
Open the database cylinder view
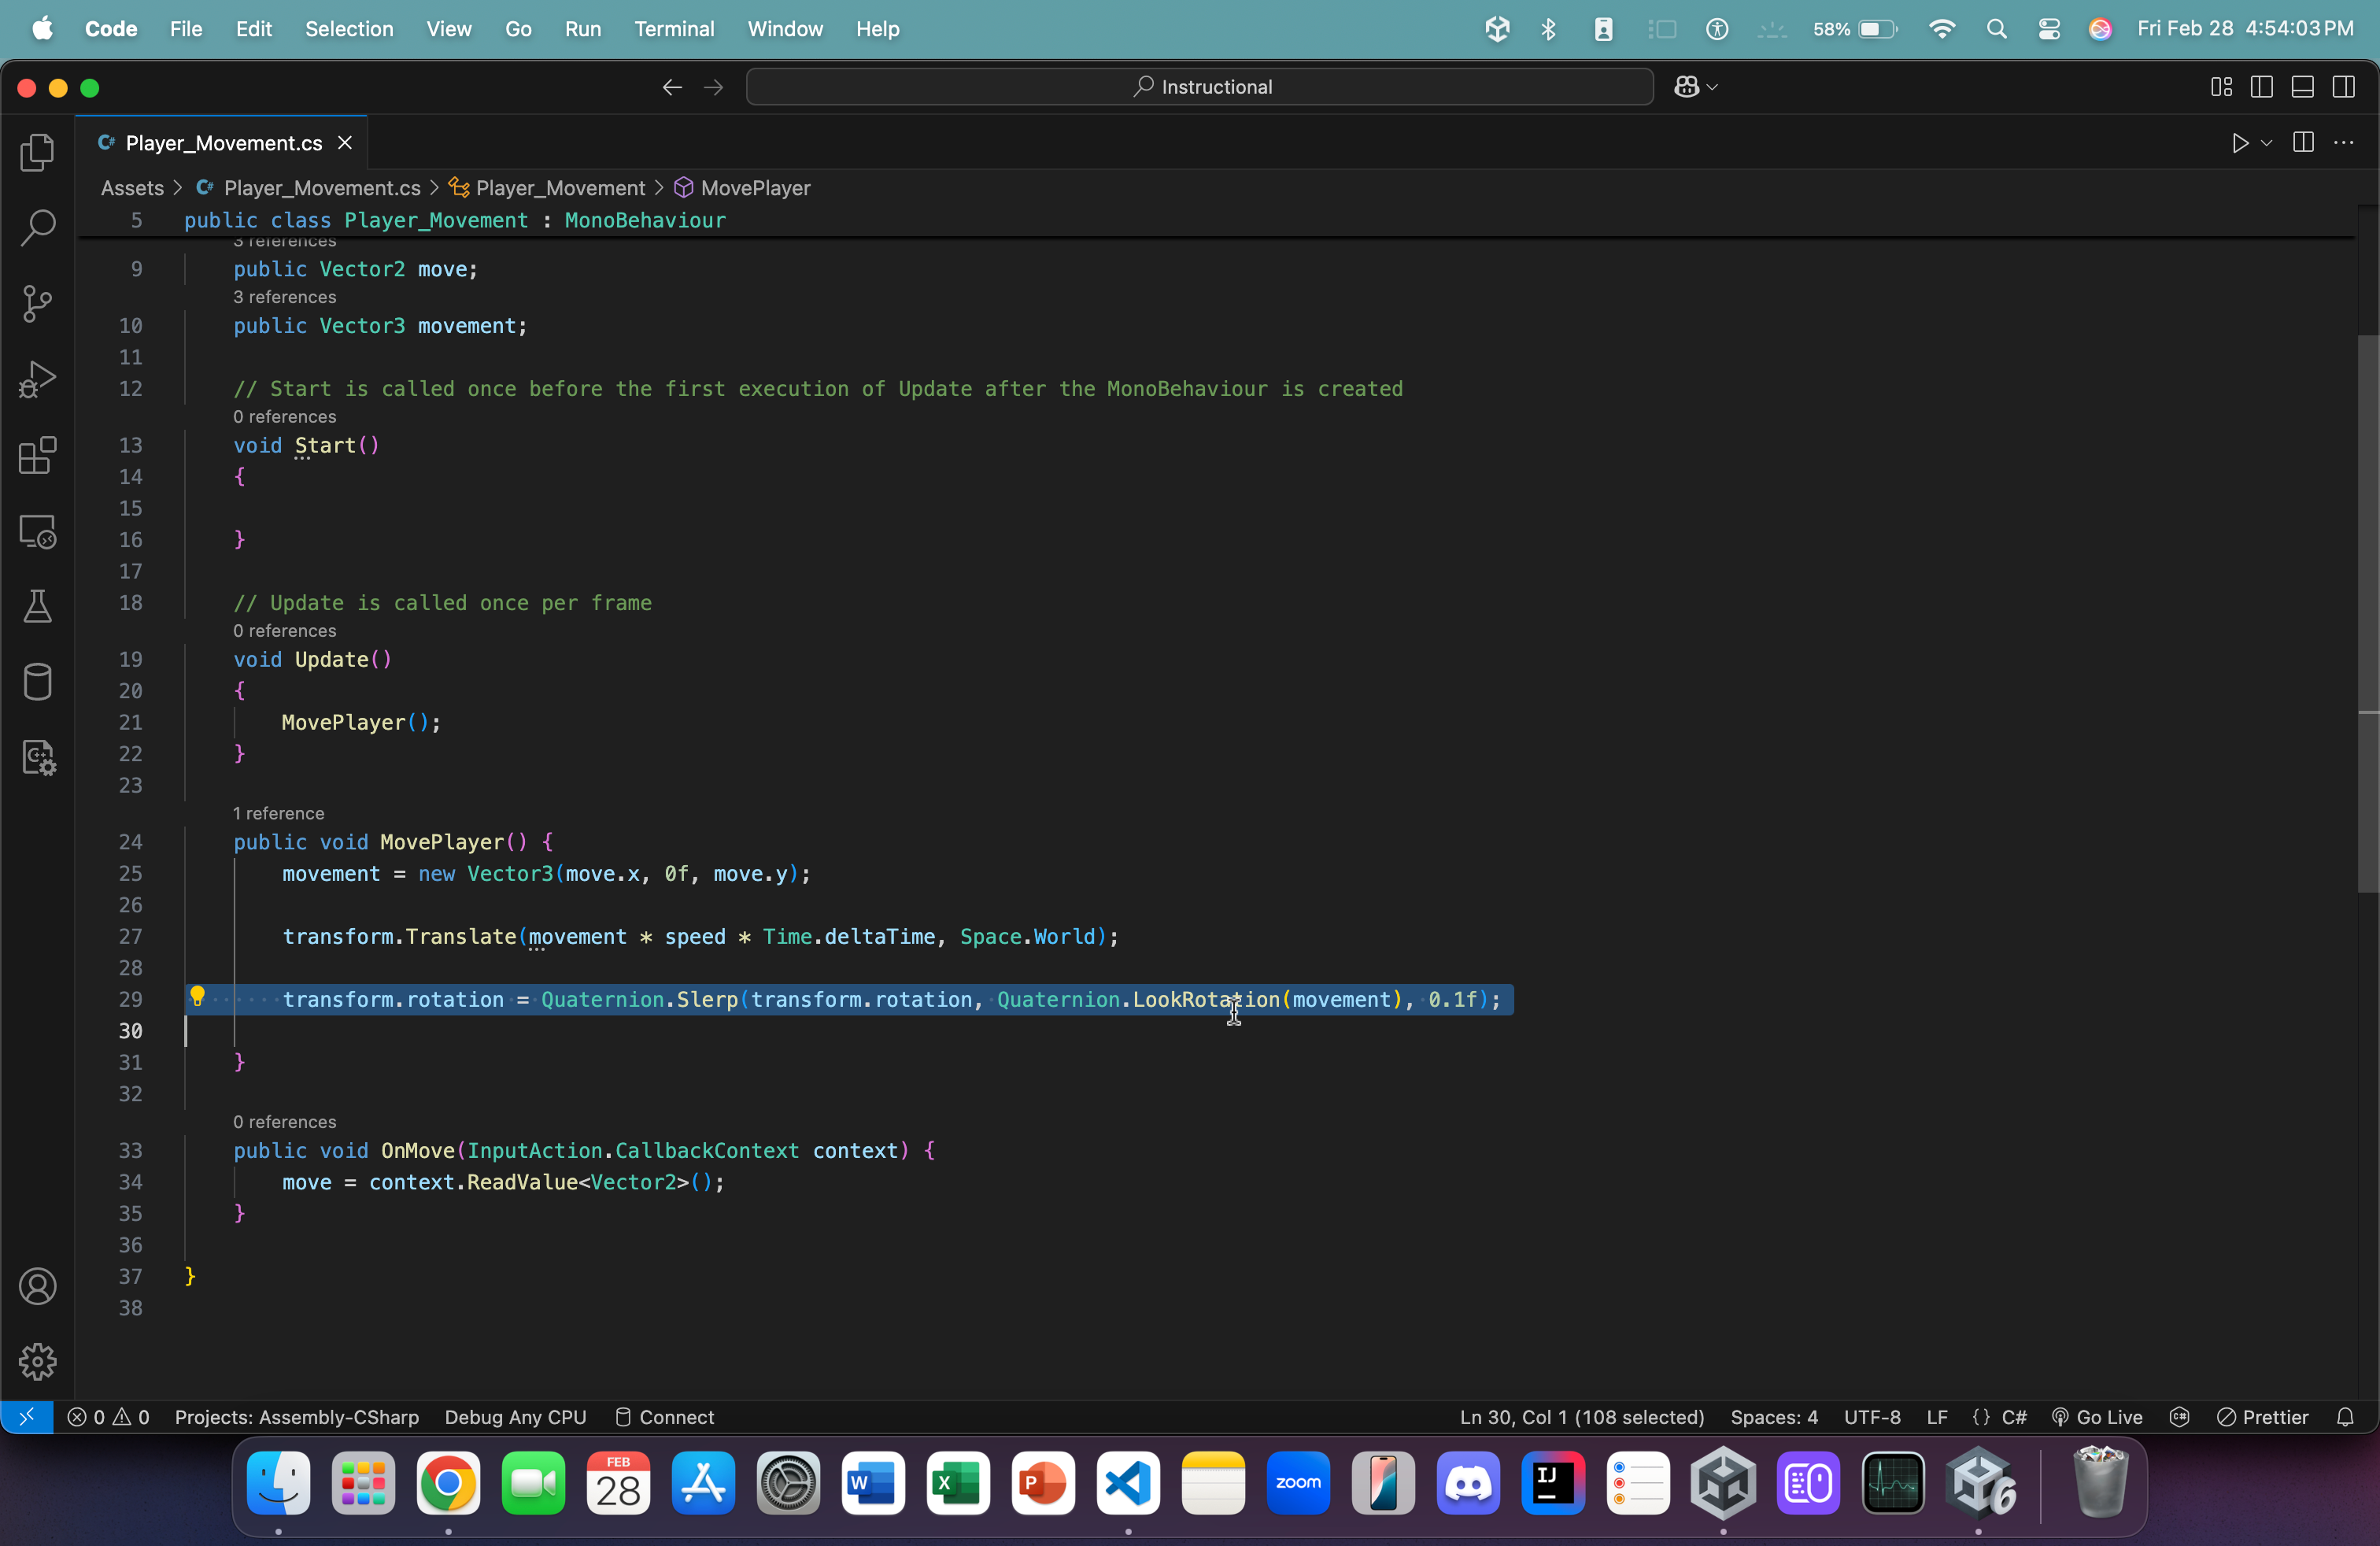coord(37,682)
